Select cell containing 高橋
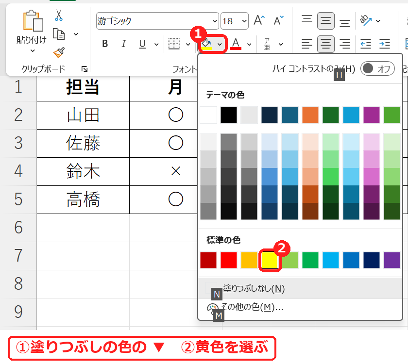 83,199
